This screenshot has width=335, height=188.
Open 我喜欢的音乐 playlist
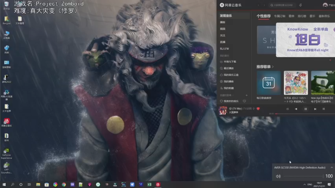[x=229, y=101]
